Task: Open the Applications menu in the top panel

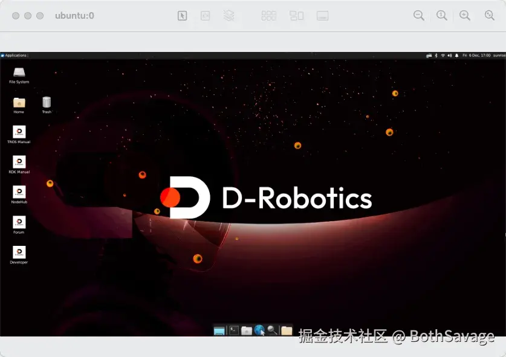Action: [x=15, y=56]
